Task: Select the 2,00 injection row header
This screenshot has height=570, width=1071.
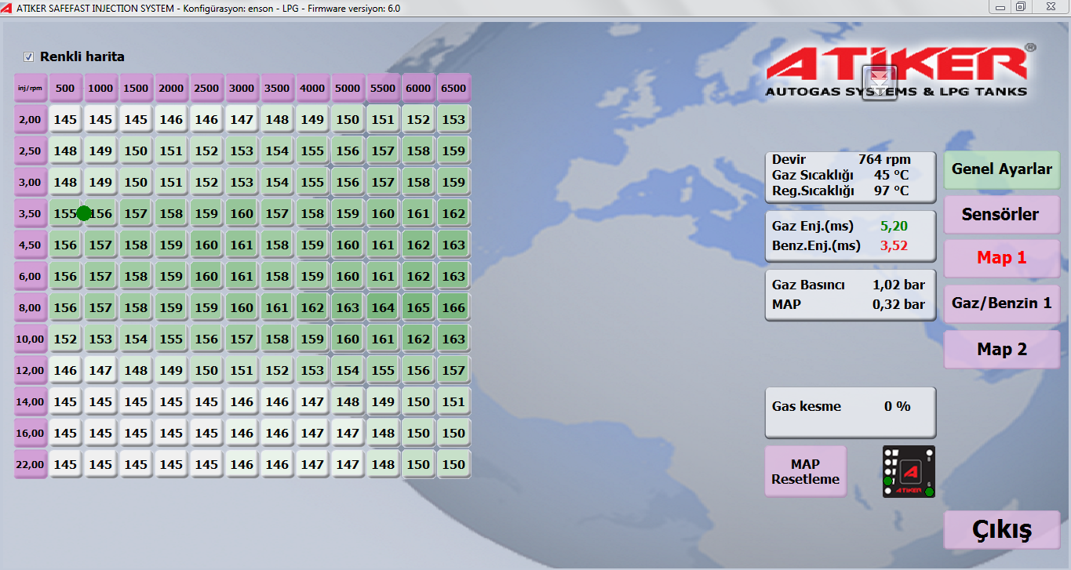Action: [31, 119]
